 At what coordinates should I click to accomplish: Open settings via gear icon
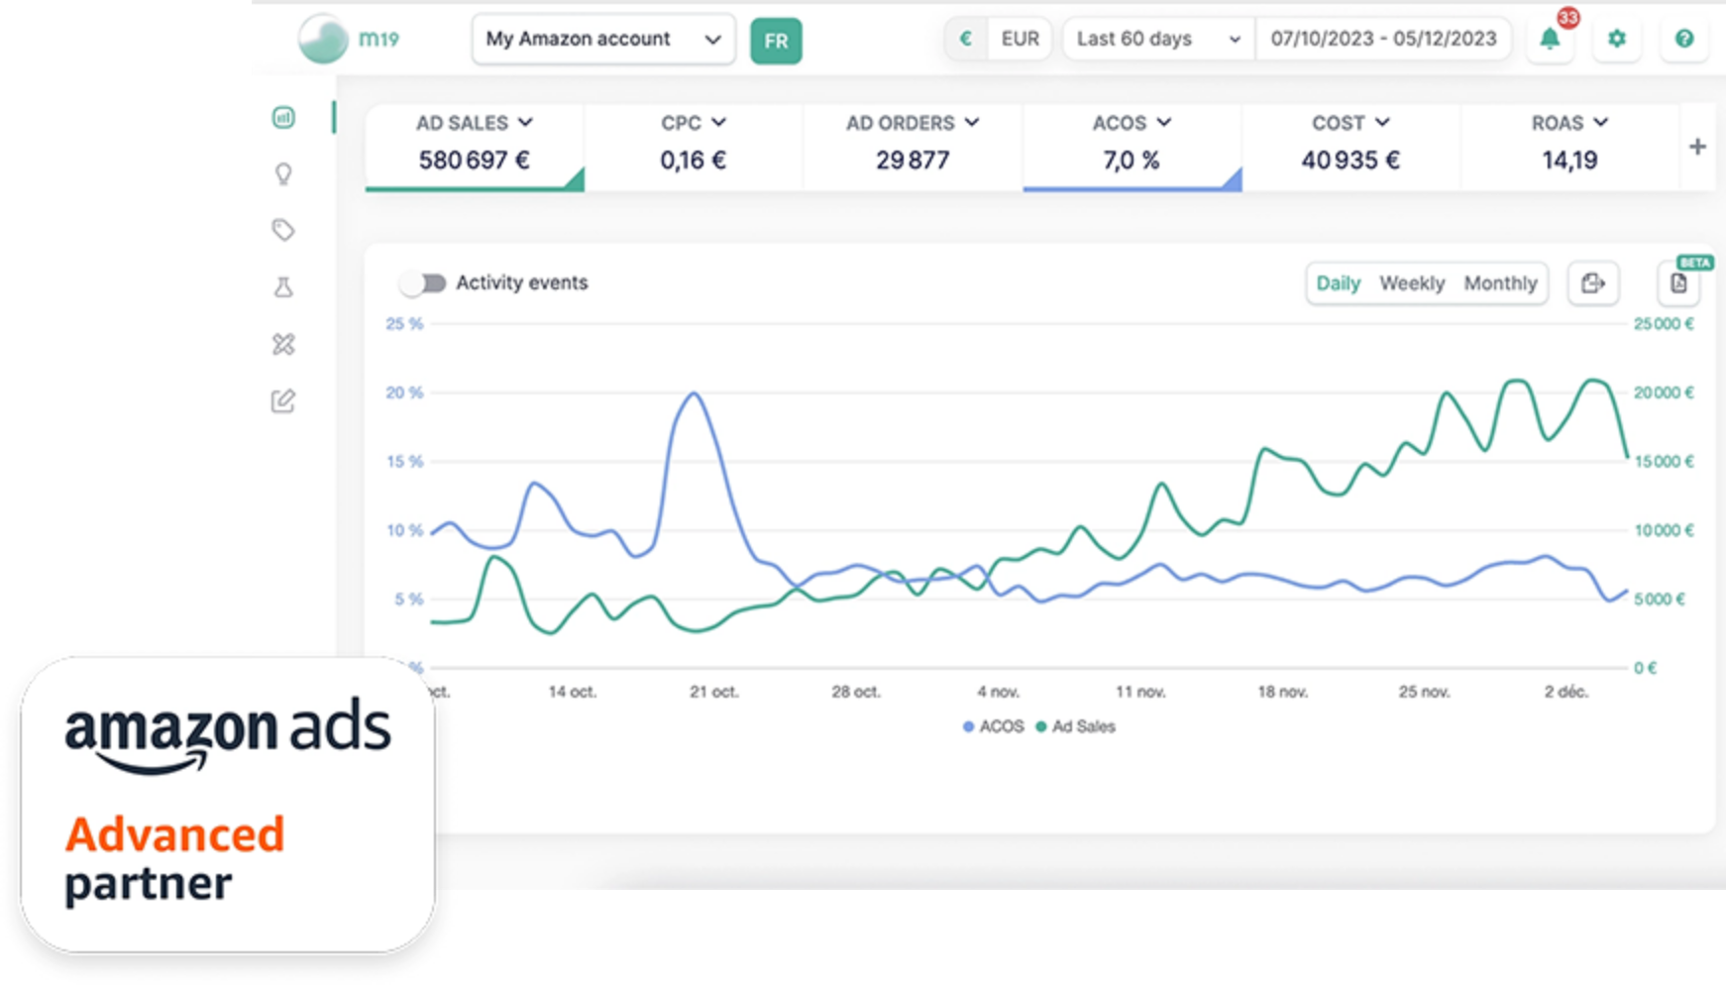coord(1617,40)
